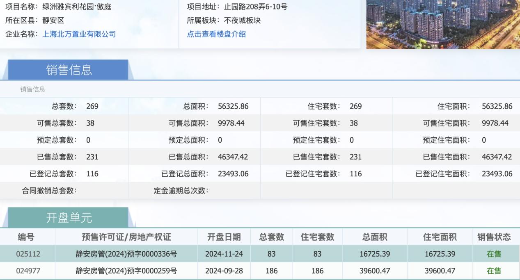Image resolution: width=520 pixels, height=280 pixels.
Task: Click the district value 静安区
Action: [53, 20]
